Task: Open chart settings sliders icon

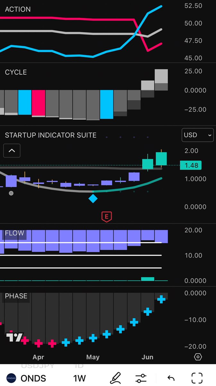Action: click(141, 378)
